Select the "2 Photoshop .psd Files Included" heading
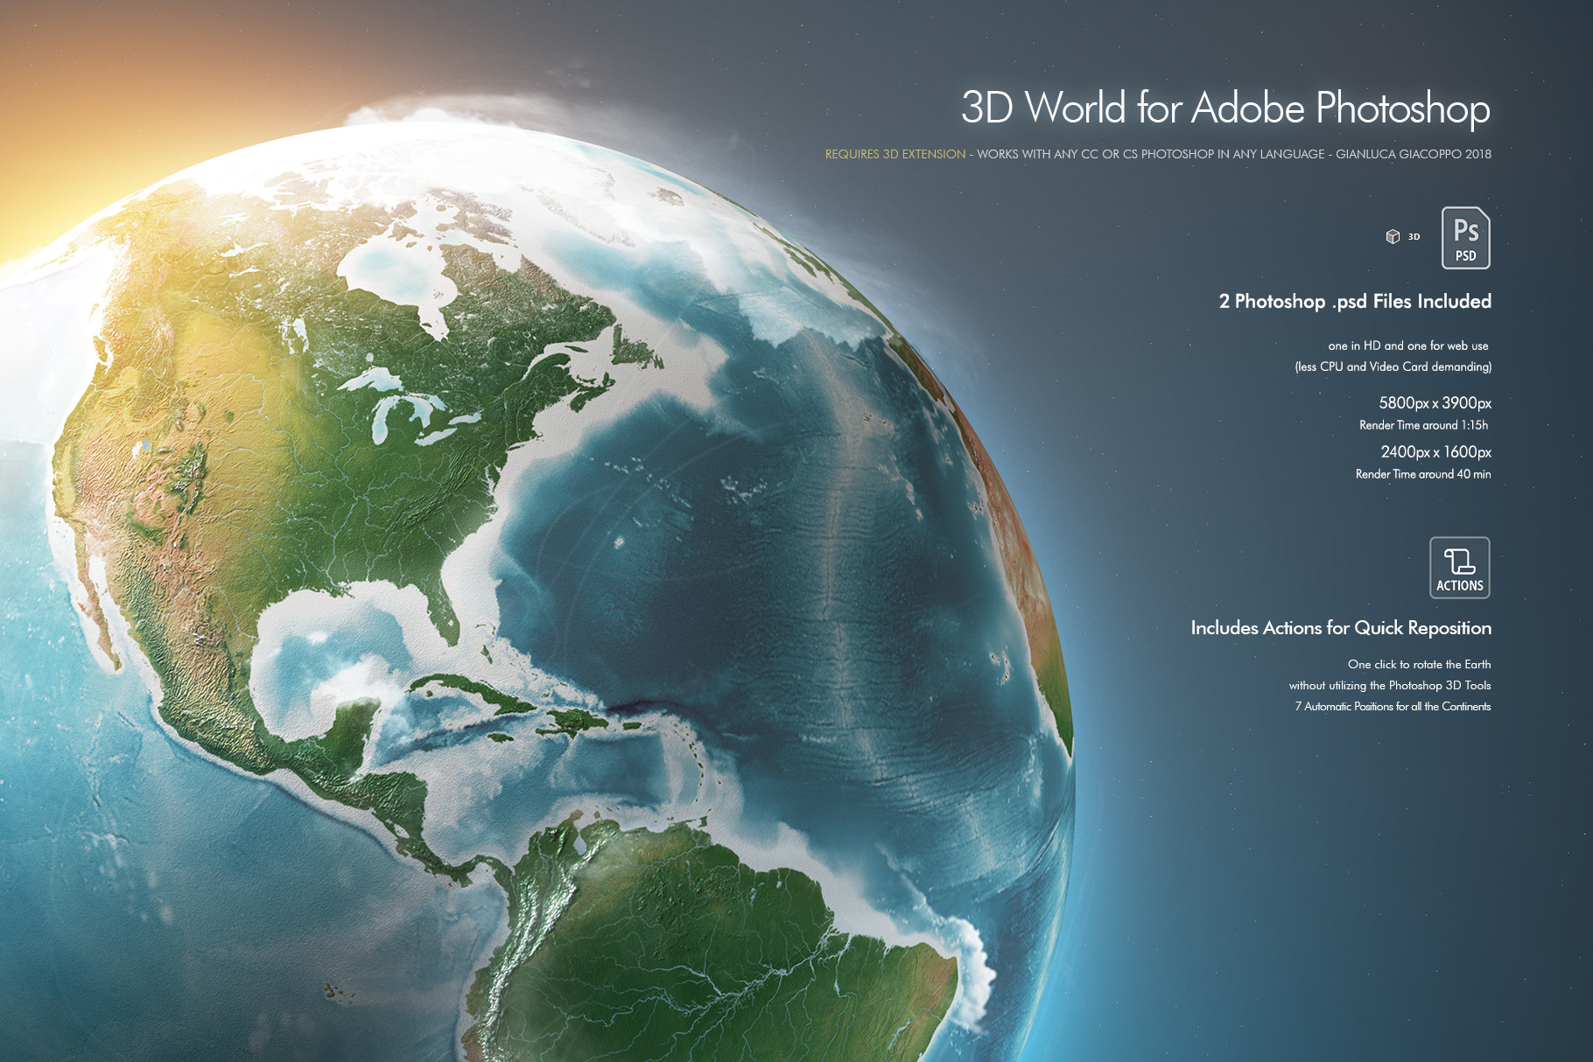Viewport: 1593px width, 1062px height. click(1354, 302)
